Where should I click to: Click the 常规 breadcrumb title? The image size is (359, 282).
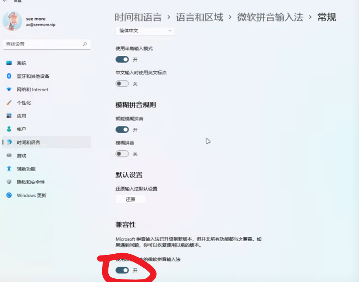(x=327, y=17)
